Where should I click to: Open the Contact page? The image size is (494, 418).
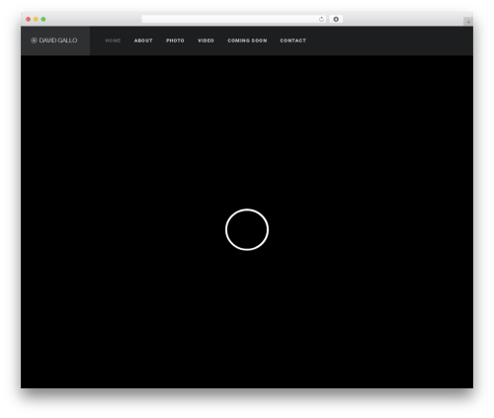(293, 41)
